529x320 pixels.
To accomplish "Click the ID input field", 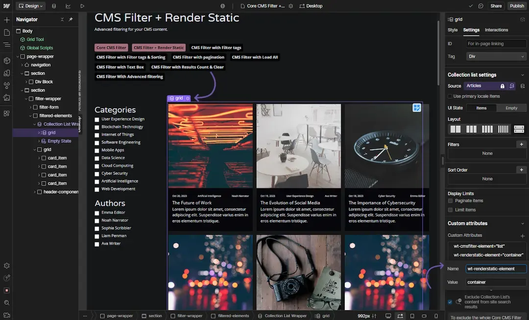I will 496,44.
